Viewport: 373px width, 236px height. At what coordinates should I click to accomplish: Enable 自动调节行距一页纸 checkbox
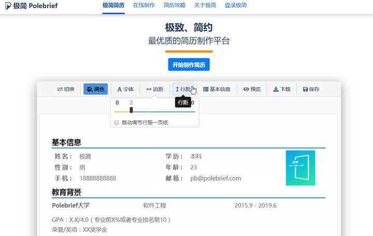pyautogui.click(x=117, y=122)
